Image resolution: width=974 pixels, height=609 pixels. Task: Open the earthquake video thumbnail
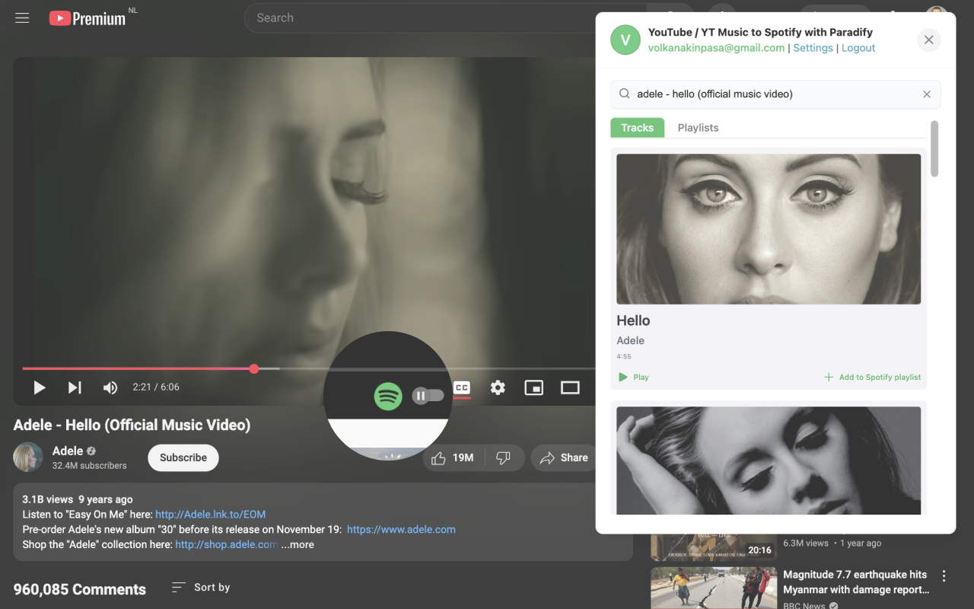[x=713, y=588]
